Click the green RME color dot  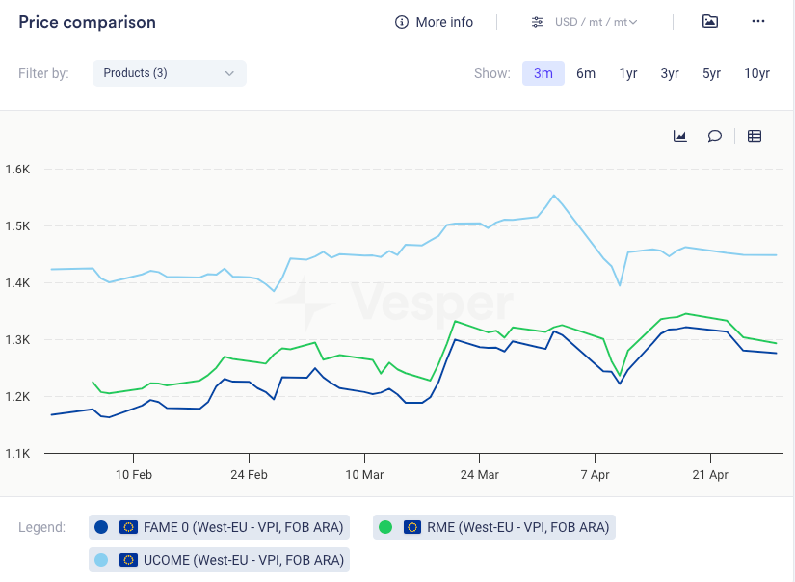(x=386, y=527)
